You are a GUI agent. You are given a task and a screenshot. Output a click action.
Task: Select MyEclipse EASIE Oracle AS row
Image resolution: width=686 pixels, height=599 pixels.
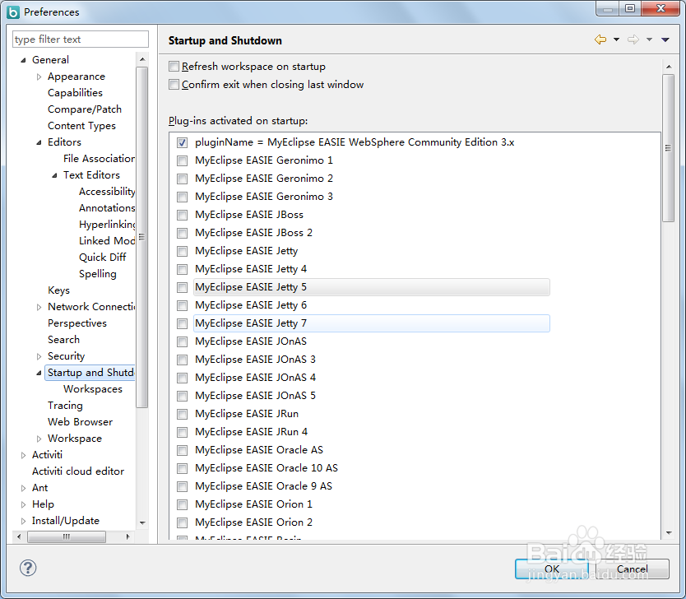pos(259,450)
